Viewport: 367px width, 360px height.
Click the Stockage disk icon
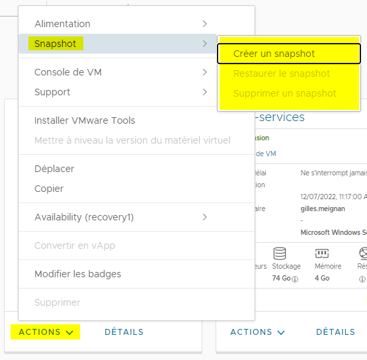point(280,253)
